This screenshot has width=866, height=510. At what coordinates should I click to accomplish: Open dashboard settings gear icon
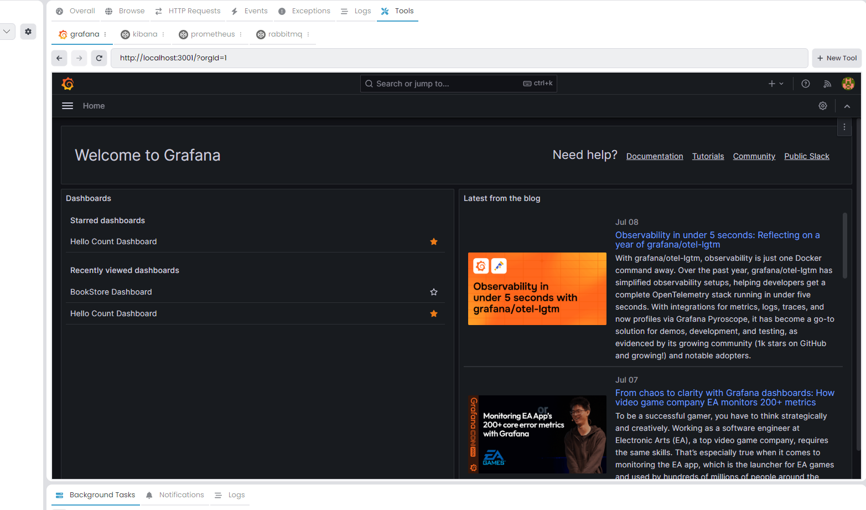pyautogui.click(x=823, y=106)
